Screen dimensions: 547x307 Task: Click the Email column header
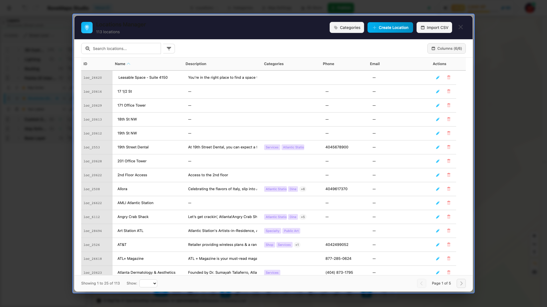pos(375,64)
